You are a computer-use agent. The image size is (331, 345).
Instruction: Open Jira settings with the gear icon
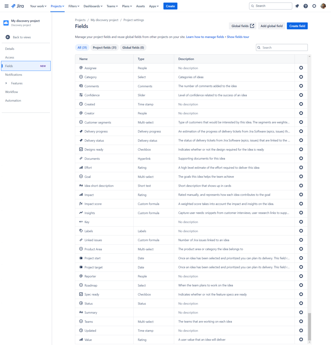(x=314, y=6)
